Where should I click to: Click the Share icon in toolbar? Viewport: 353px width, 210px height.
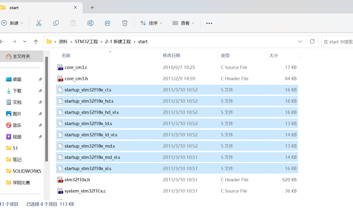(108, 23)
